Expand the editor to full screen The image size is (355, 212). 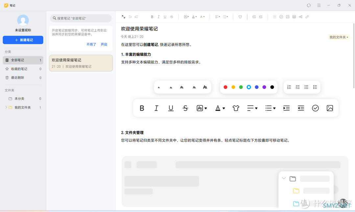click(x=123, y=17)
